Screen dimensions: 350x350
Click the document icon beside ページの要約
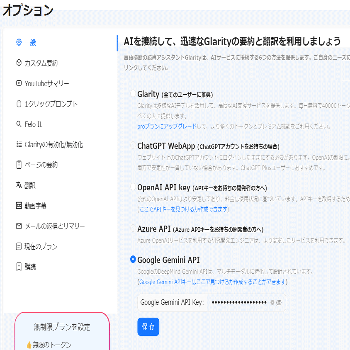point(19,165)
